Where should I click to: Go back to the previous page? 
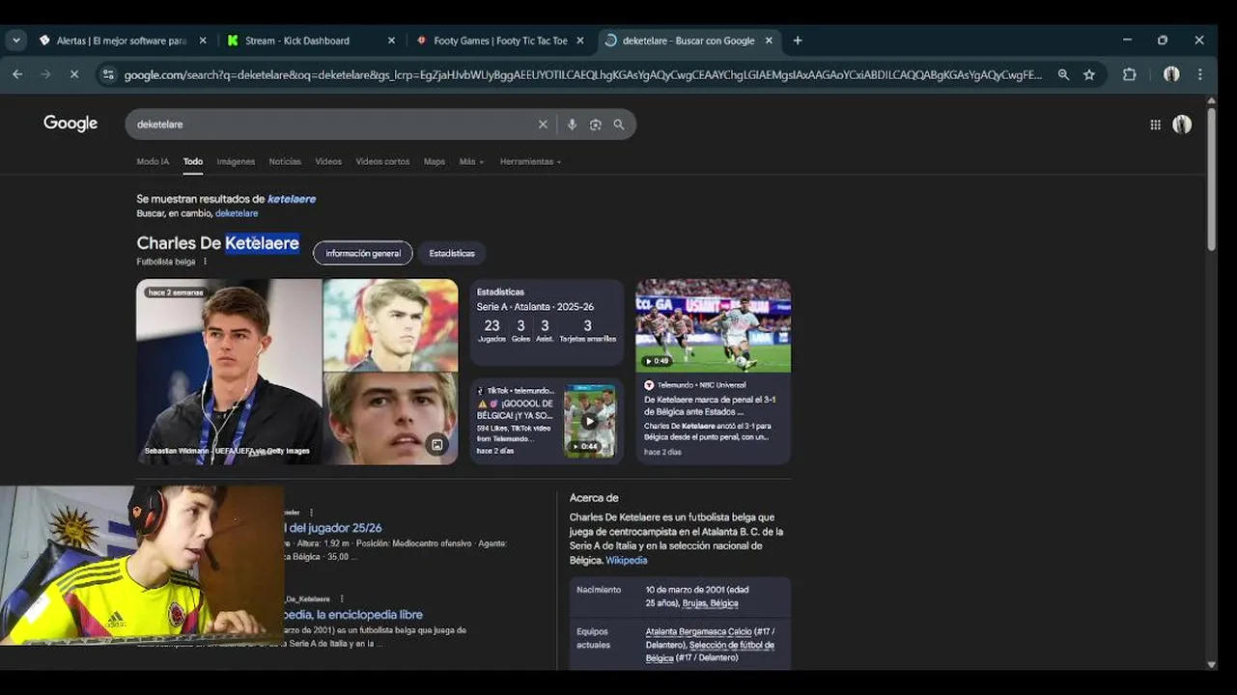[17, 74]
